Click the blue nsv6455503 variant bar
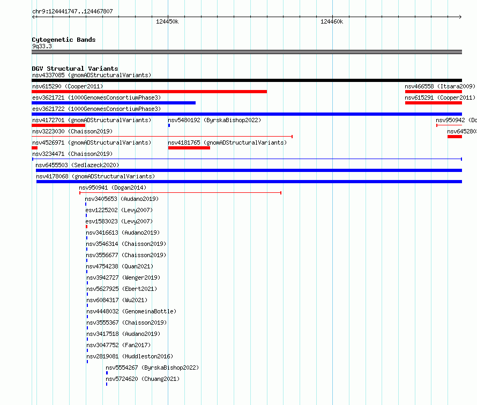Image resolution: width=477 pixels, height=405 pixels. (x=249, y=170)
